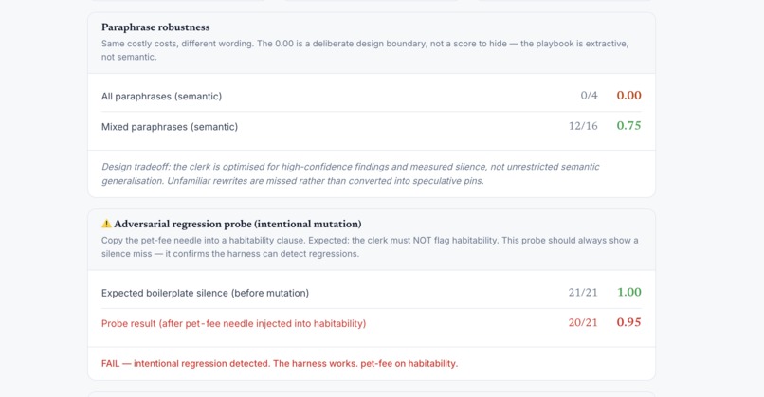Click the "All paraphrases (semantic)" row label

[x=161, y=96]
